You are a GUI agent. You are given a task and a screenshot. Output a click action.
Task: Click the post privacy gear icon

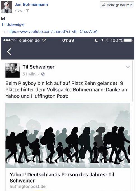27,10
